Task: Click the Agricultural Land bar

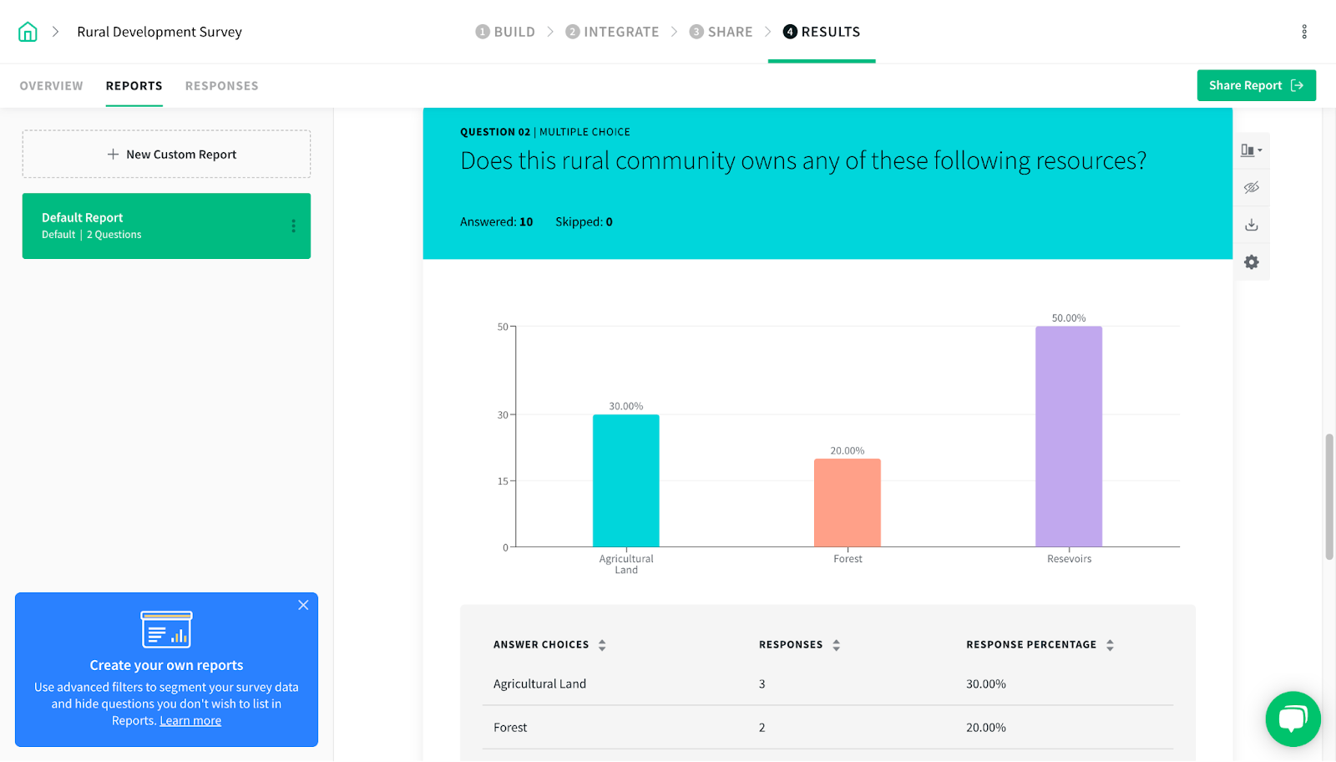Action: pos(626,481)
